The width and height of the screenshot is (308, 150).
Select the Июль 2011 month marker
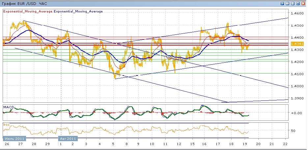click(x=13, y=139)
